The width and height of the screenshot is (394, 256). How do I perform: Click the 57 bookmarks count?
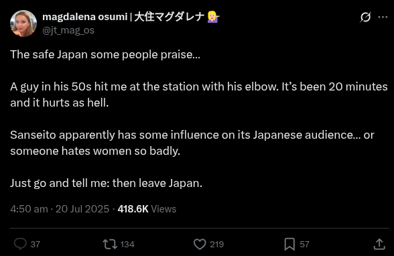[304, 244]
